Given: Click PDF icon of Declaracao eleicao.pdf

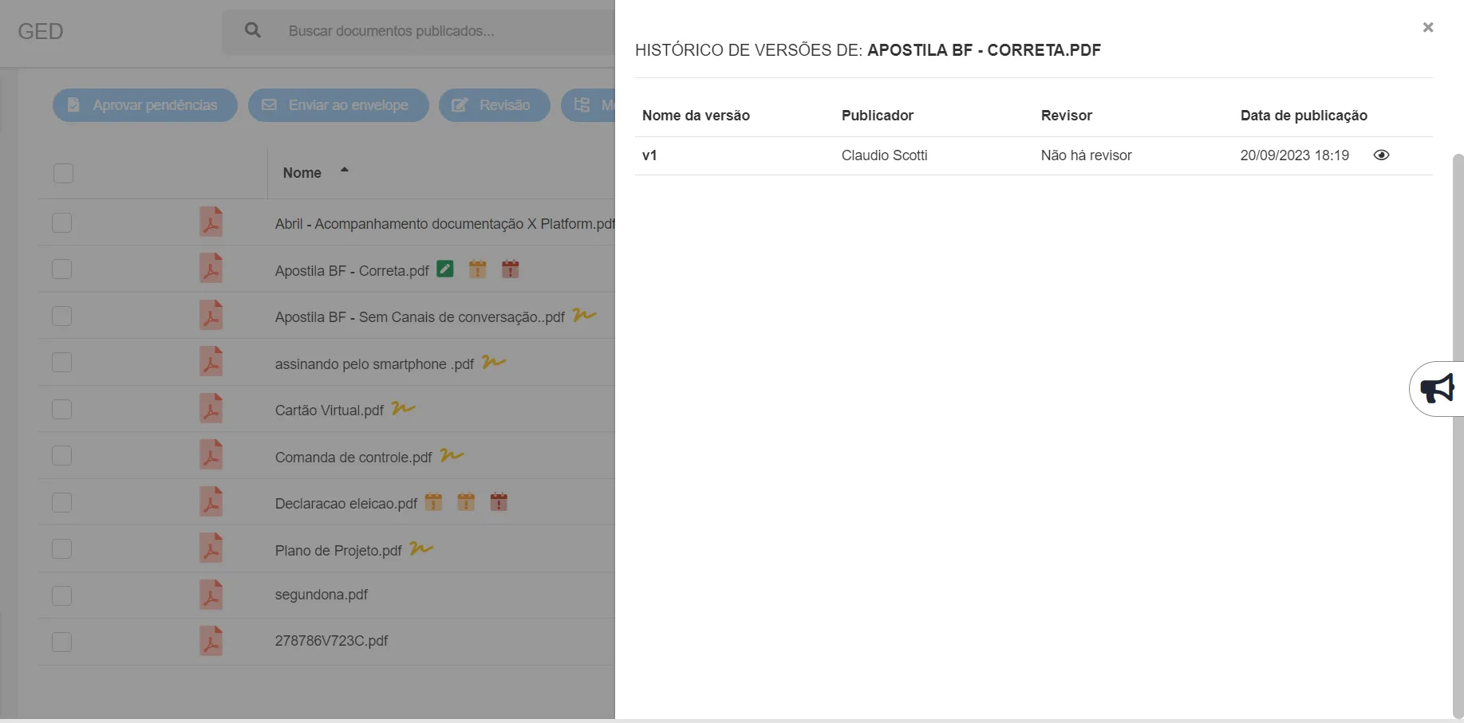Looking at the screenshot, I should 211,502.
